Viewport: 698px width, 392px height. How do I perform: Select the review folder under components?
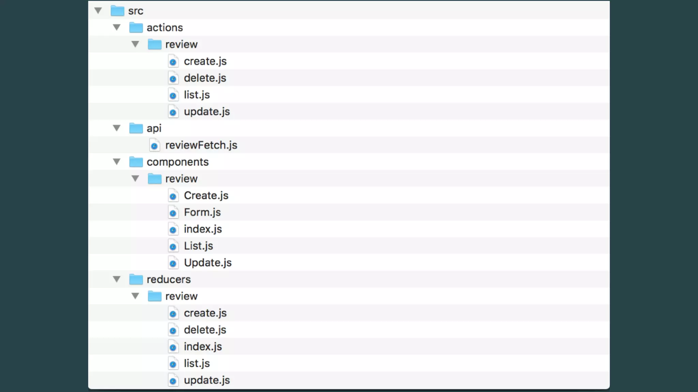(181, 179)
